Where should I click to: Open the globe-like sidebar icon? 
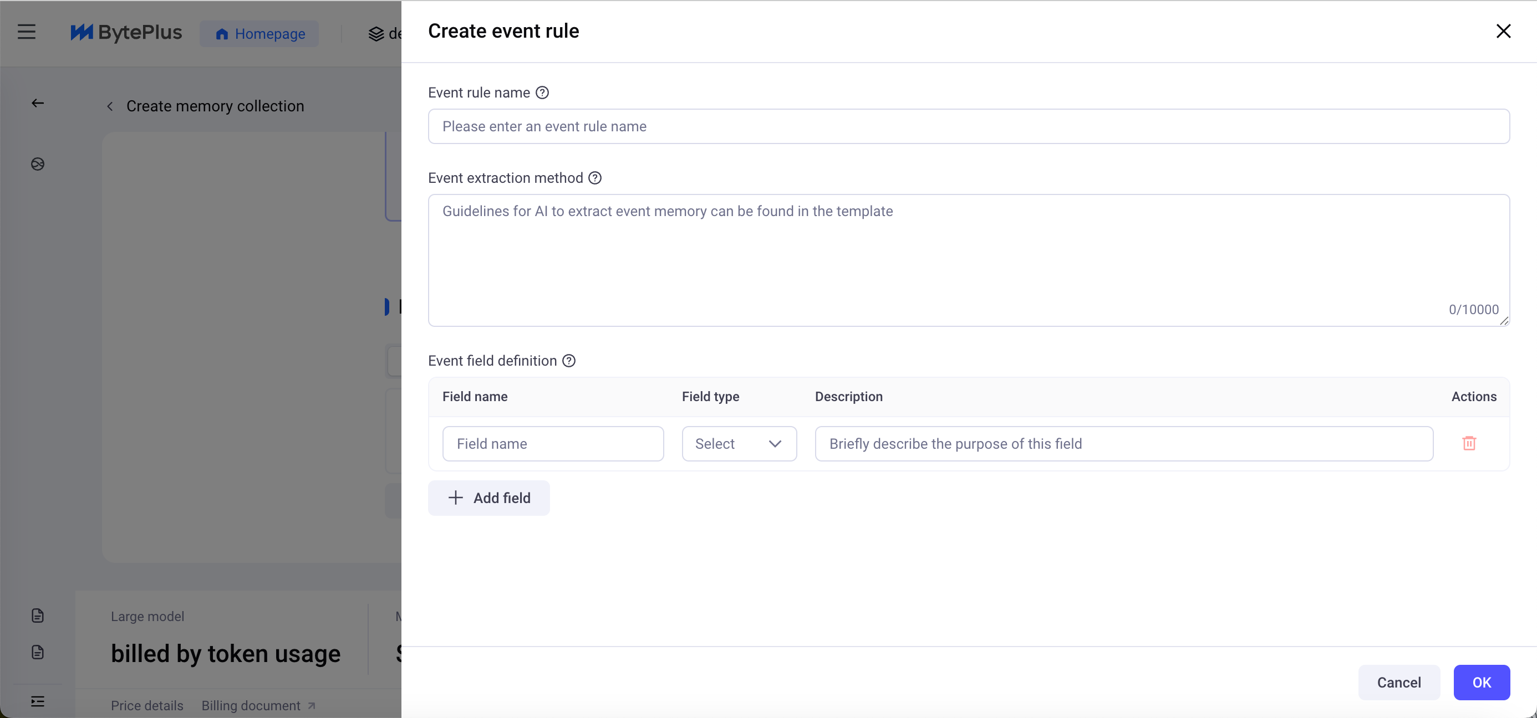(x=38, y=165)
